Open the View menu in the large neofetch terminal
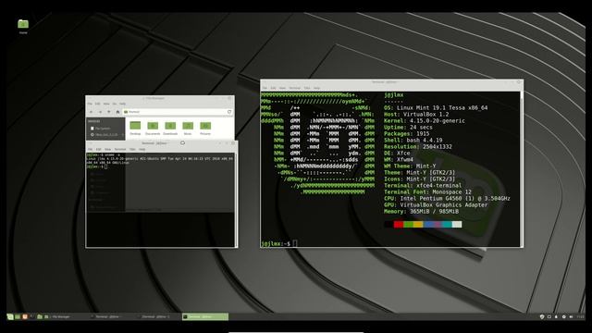The image size is (592, 333). click(282, 88)
